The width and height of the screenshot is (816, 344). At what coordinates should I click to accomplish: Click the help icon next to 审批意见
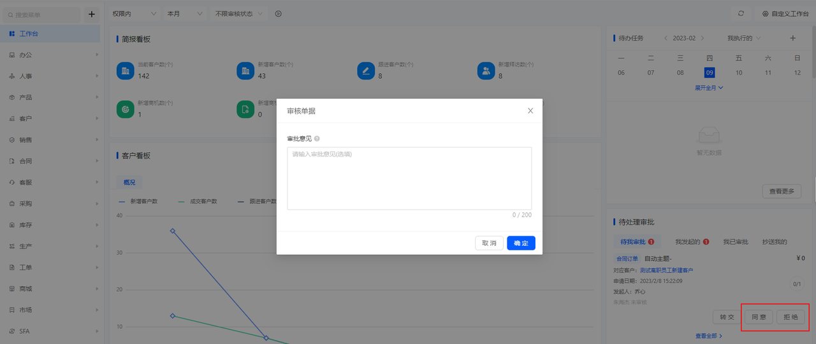point(317,138)
